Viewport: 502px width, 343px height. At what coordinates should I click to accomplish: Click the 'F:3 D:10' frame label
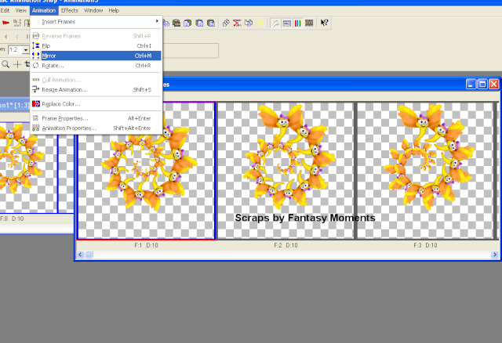[425, 245]
